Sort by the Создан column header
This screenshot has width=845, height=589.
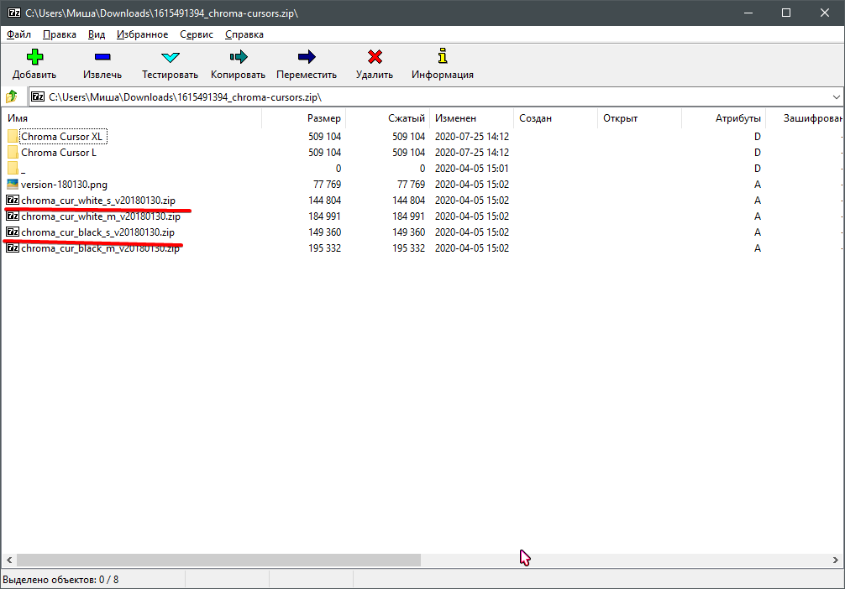pyautogui.click(x=555, y=118)
